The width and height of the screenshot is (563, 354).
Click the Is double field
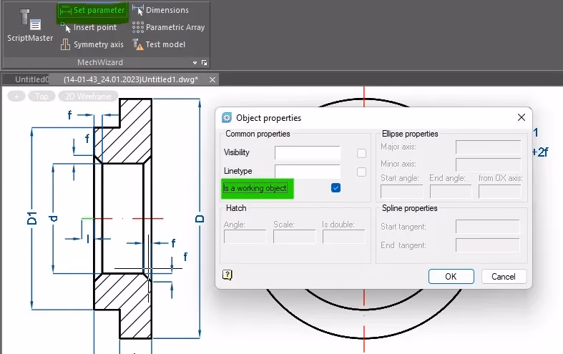tap(343, 237)
